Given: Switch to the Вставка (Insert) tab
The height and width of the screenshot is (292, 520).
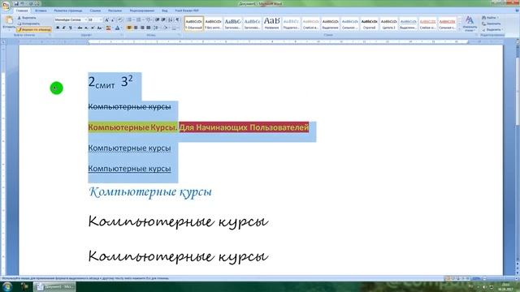Looking at the screenshot, I should pos(41,11).
